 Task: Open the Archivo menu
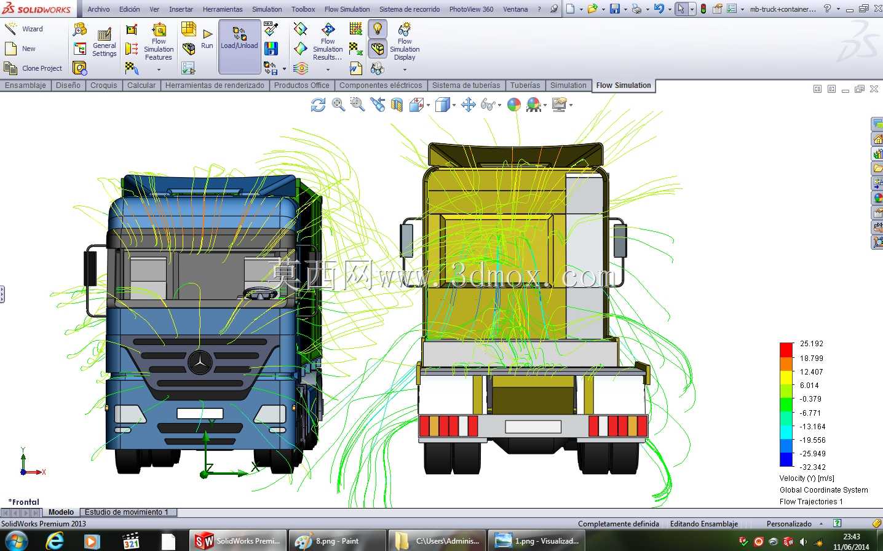tap(98, 9)
